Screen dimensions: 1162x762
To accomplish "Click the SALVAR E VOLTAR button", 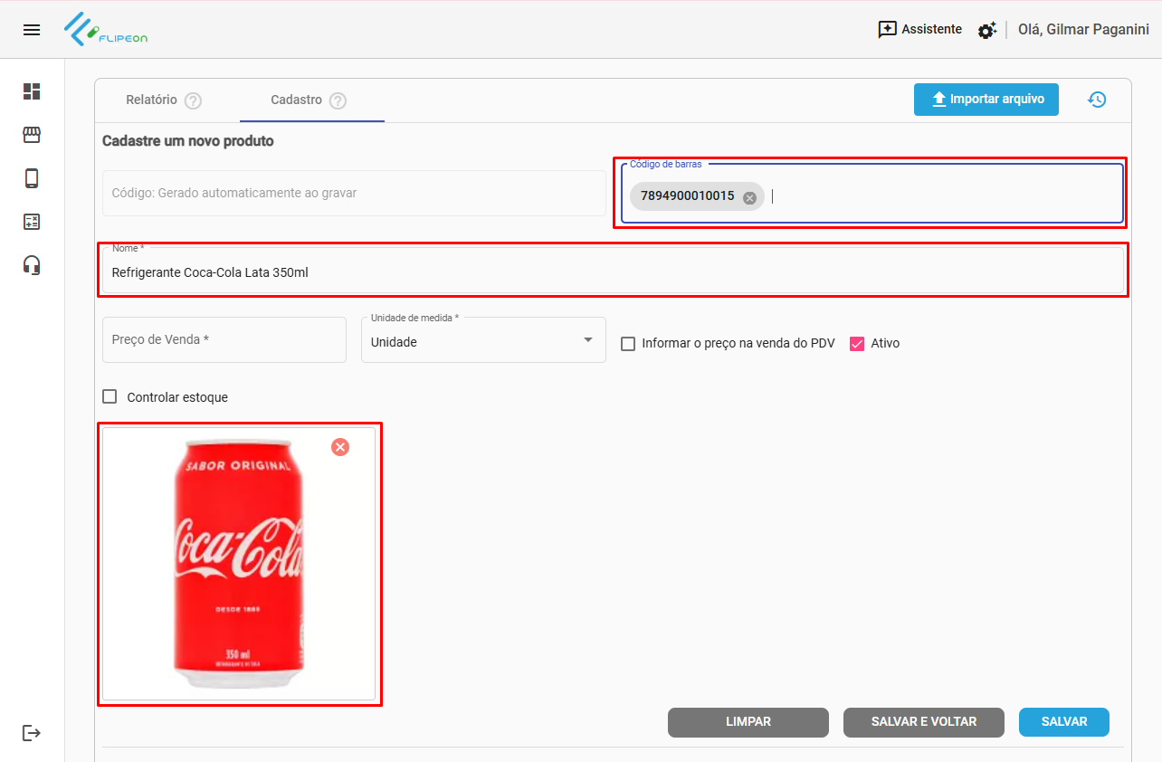I will [x=923, y=722].
